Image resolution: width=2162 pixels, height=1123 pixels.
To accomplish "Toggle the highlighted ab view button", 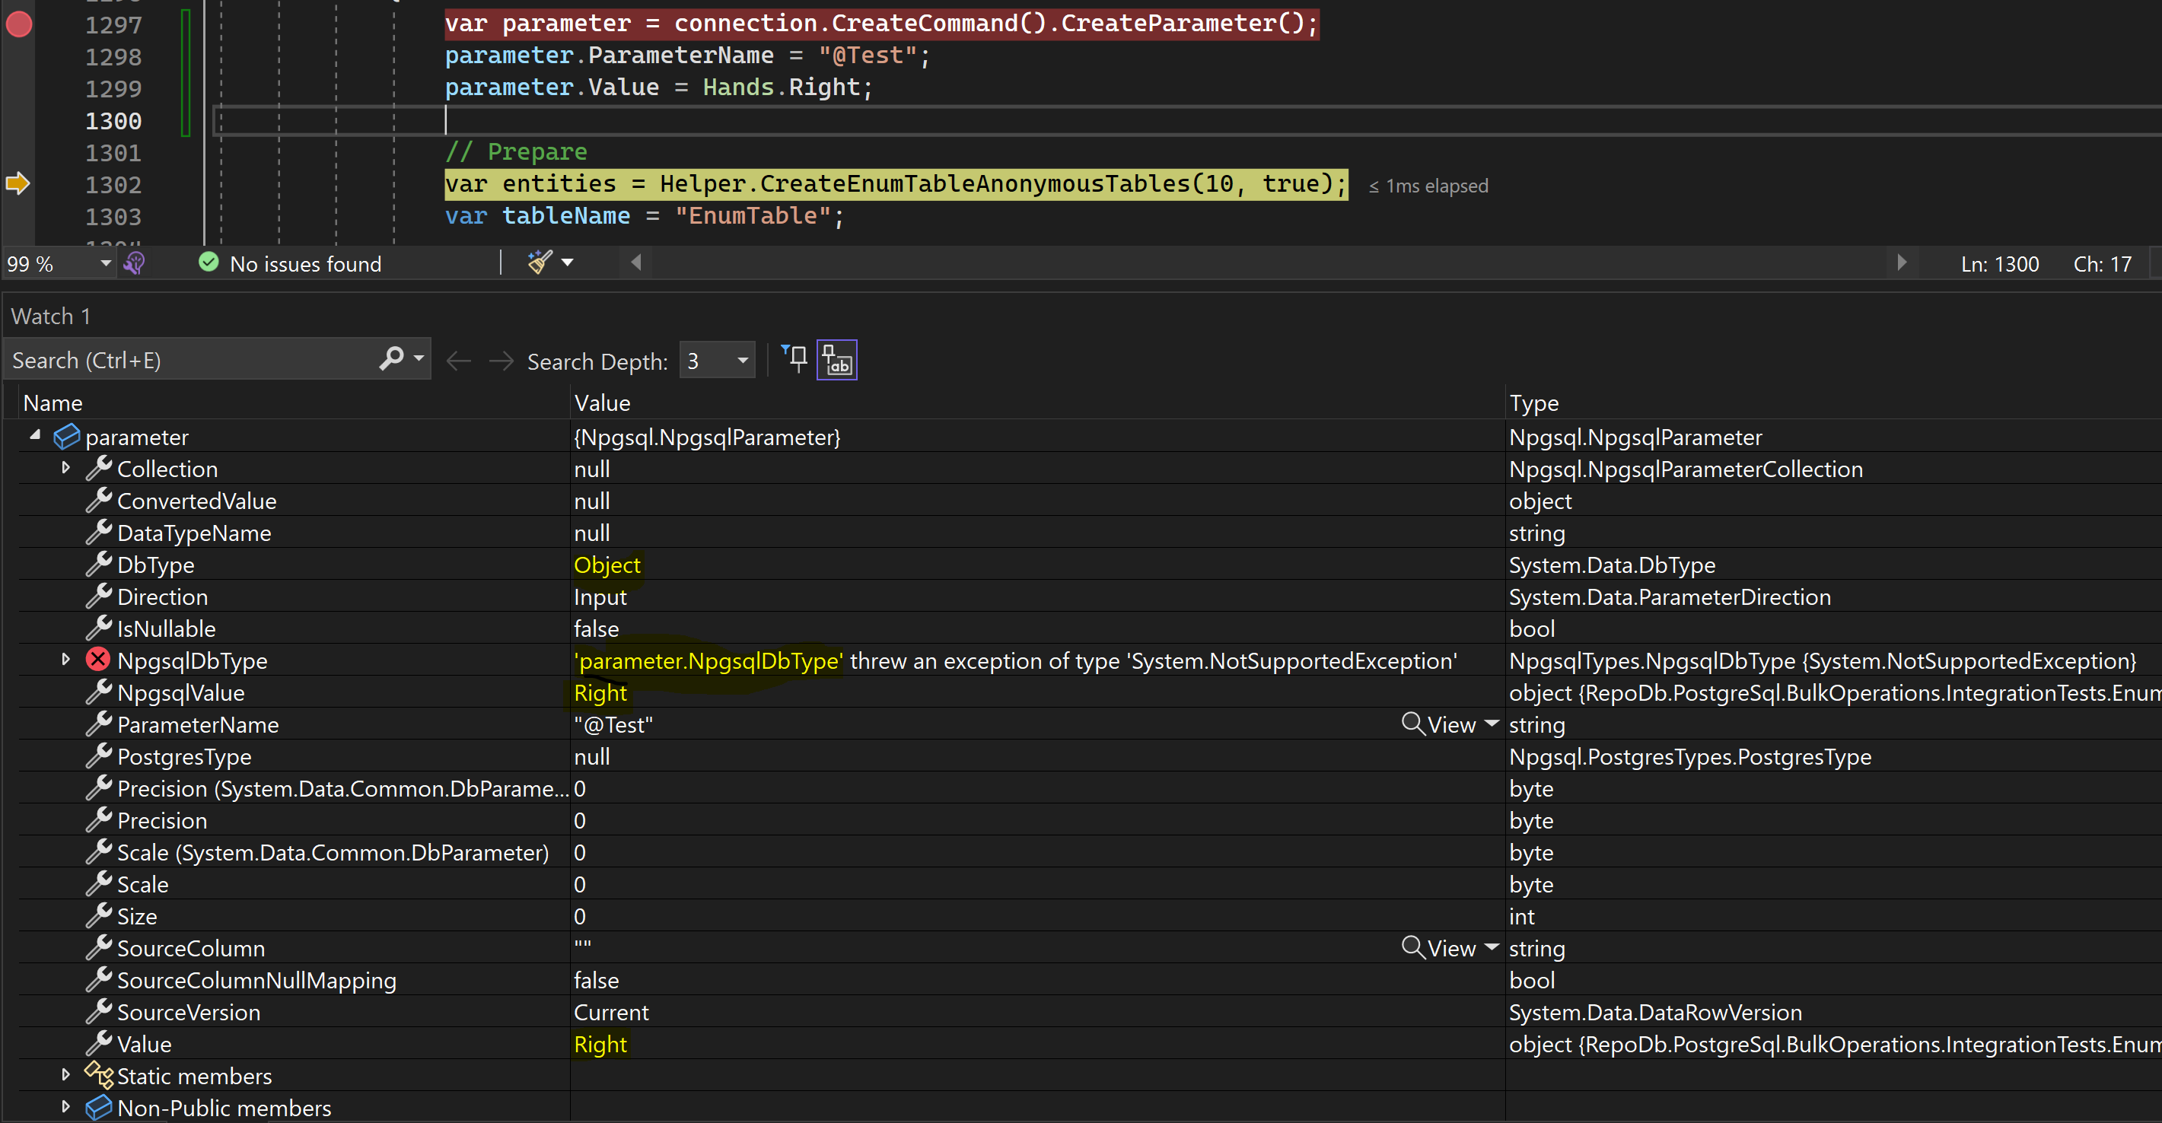I will 836,360.
